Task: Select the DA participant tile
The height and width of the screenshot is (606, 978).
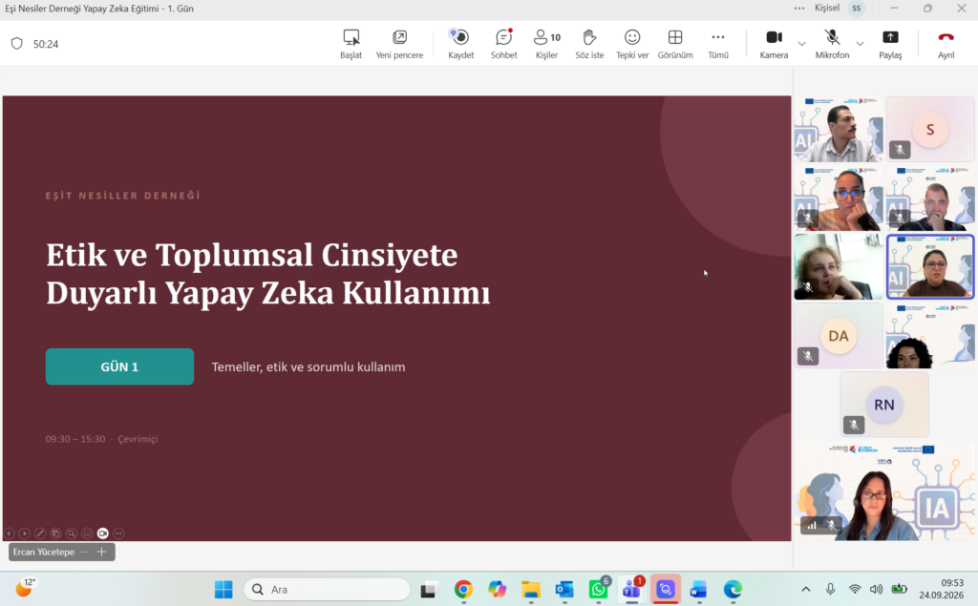Action: pos(839,335)
